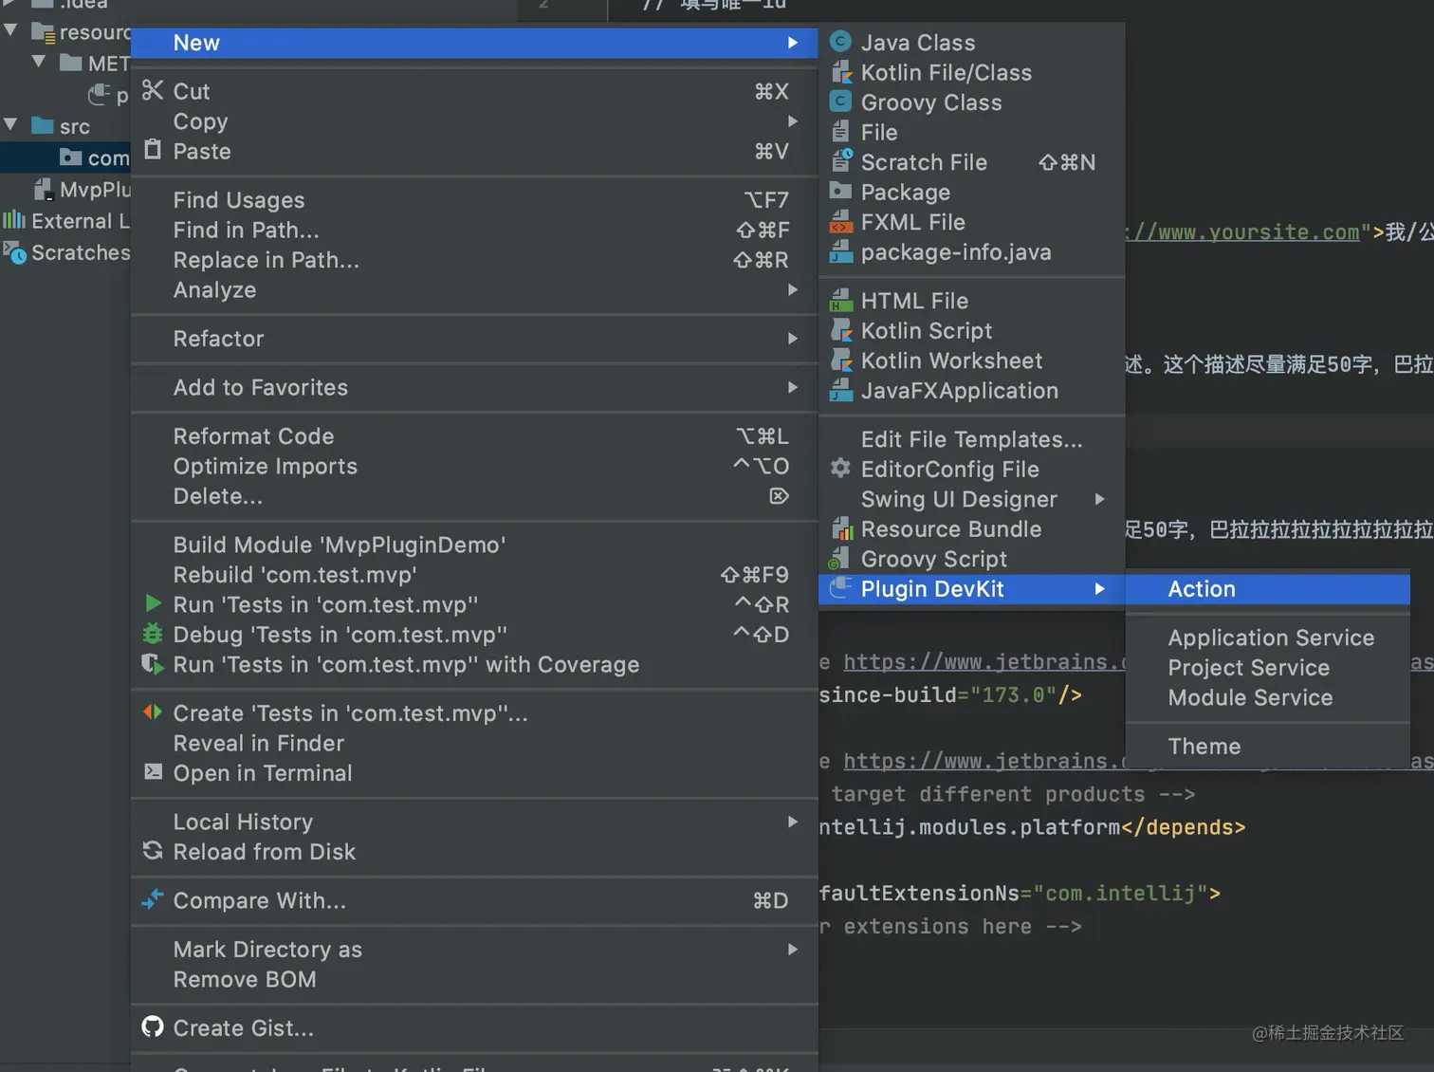Viewport: 1434px width, 1072px height.
Task: Expand the Swing UI Designer submenu arrow
Action: click(x=1100, y=499)
